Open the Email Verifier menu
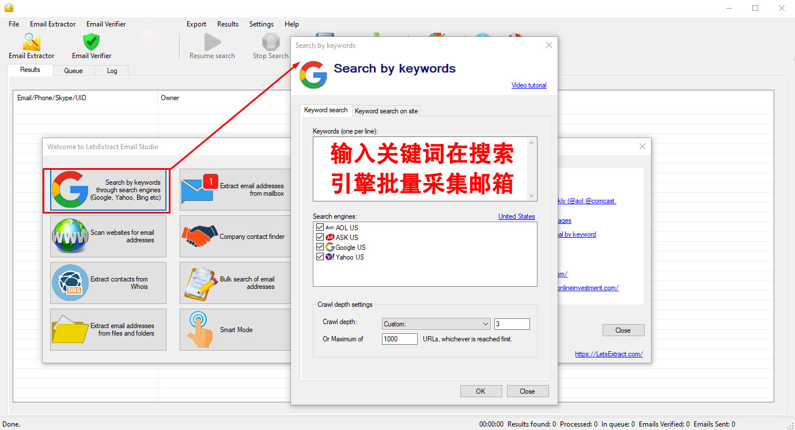 [x=106, y=24]
